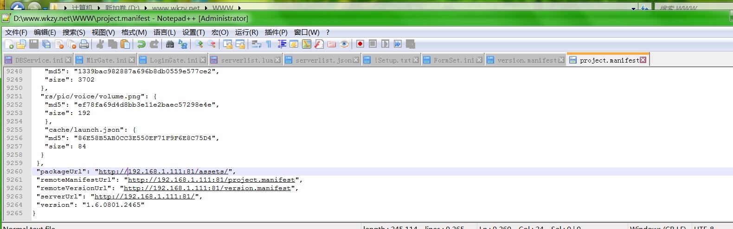Click the serverUrl http://192.168.1.111:81/ link
The width and height of the screenshot is (733, 229).
pos(144,197)
